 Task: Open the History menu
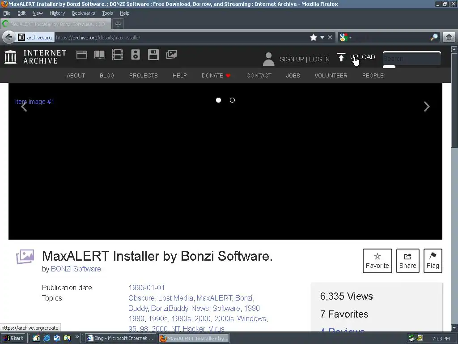point(57,13)
